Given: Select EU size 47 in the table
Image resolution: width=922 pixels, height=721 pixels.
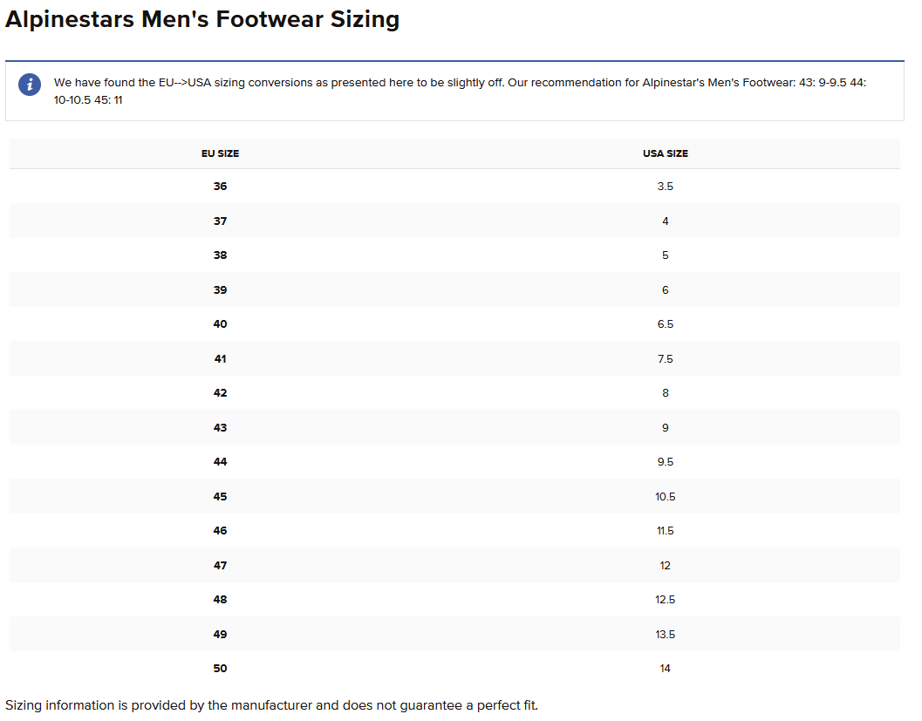Looking at the screenshot, I should [x=220, y=566].
